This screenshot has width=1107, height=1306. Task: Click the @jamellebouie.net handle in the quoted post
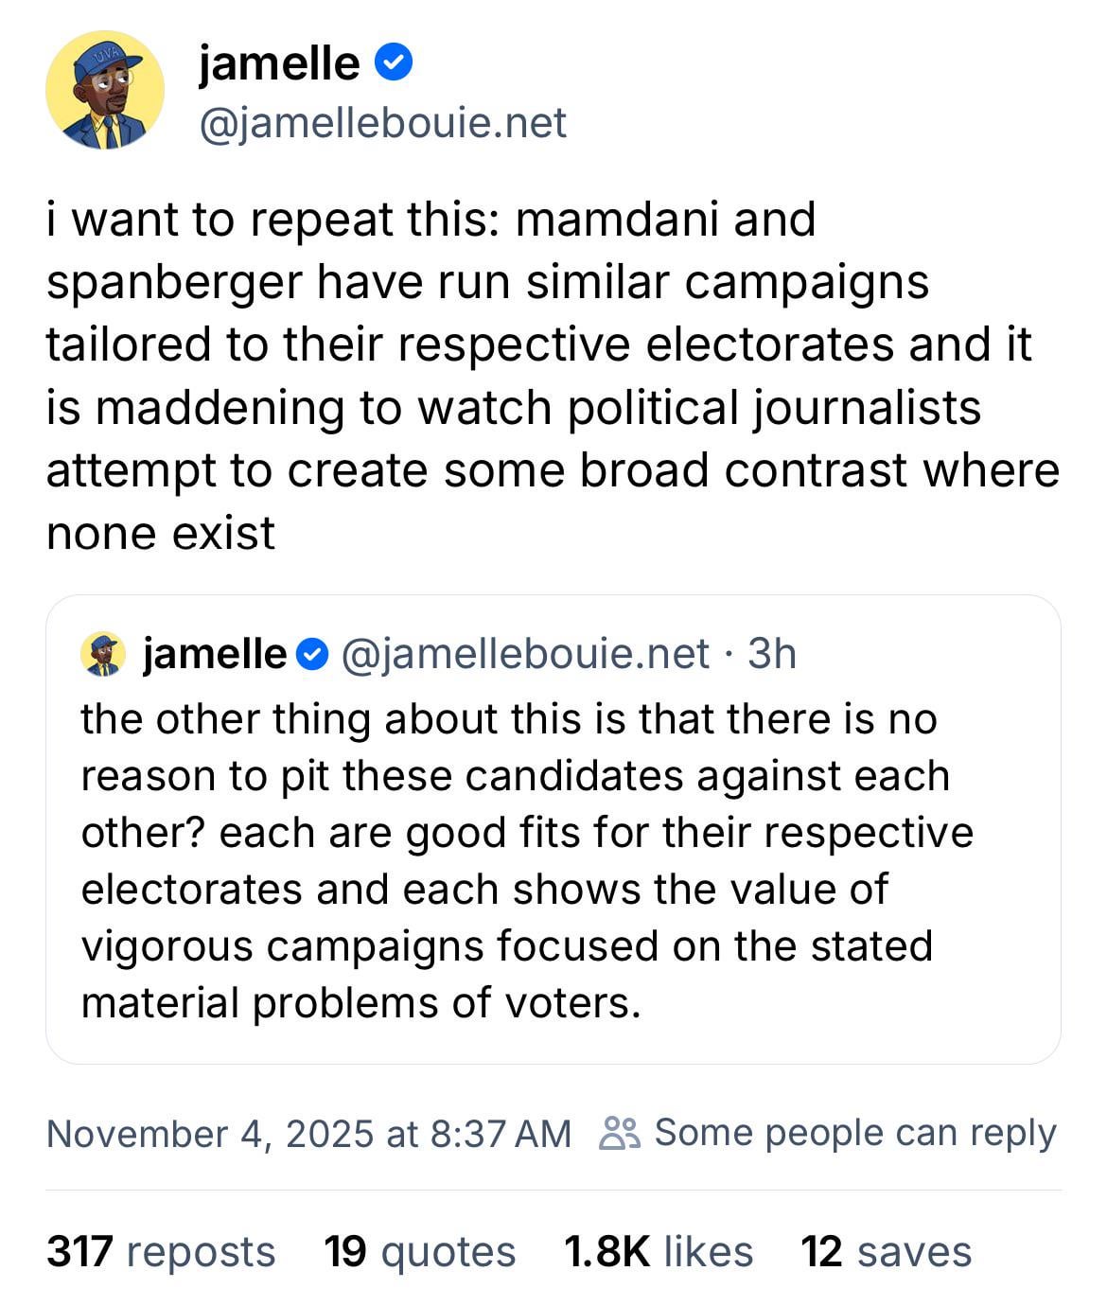click(x=524, y=654)
